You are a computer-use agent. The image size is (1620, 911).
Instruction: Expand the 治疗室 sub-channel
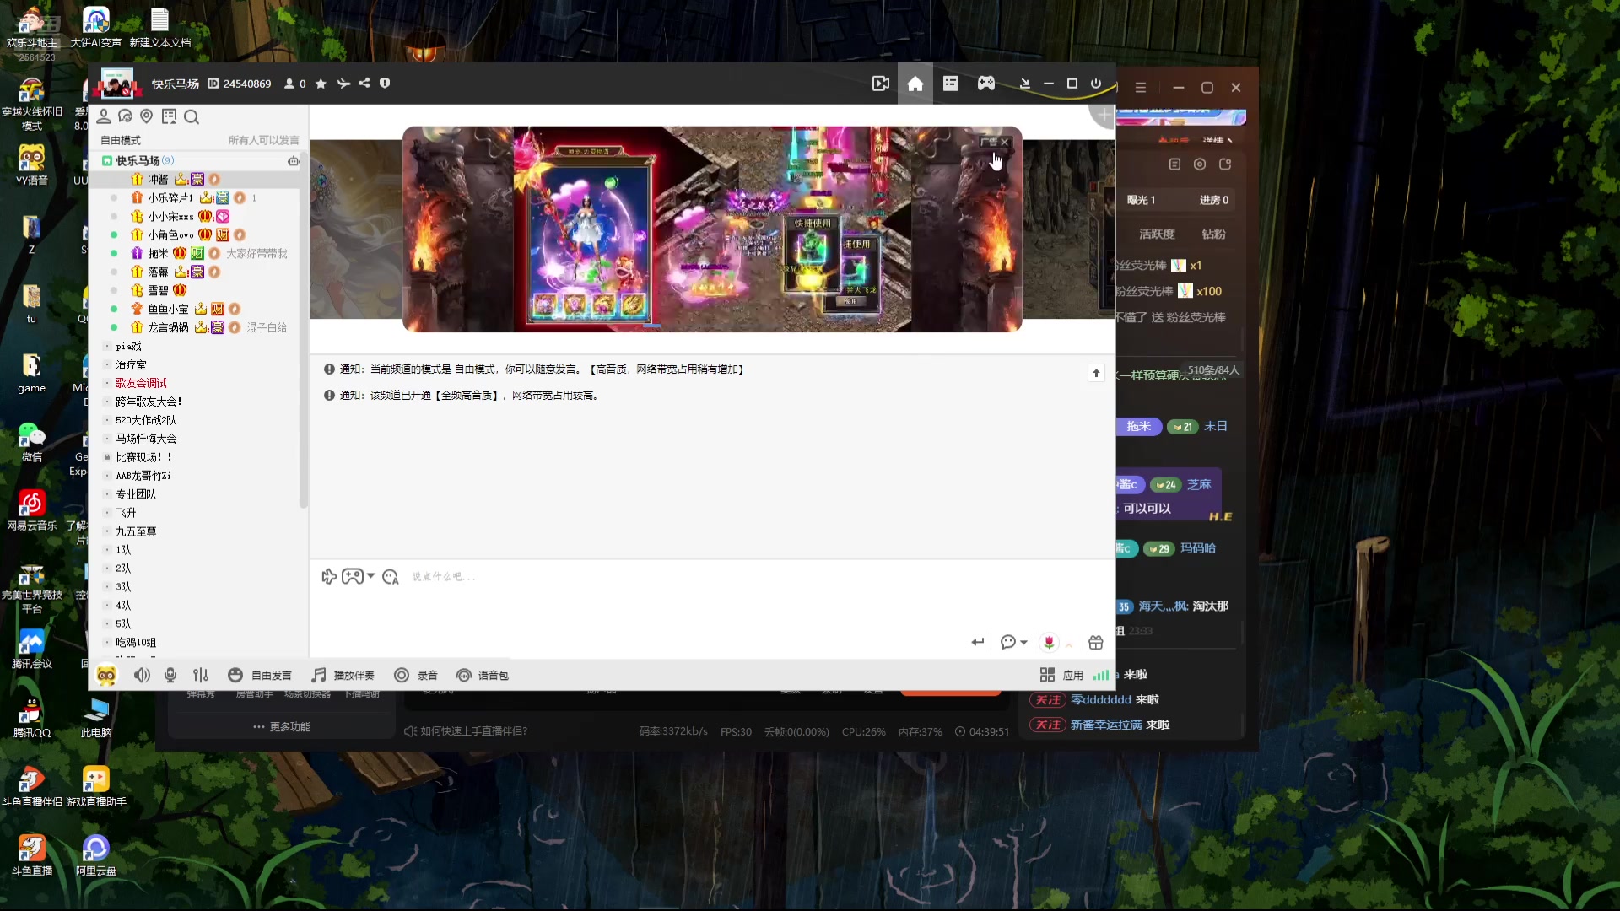point(107,364)
